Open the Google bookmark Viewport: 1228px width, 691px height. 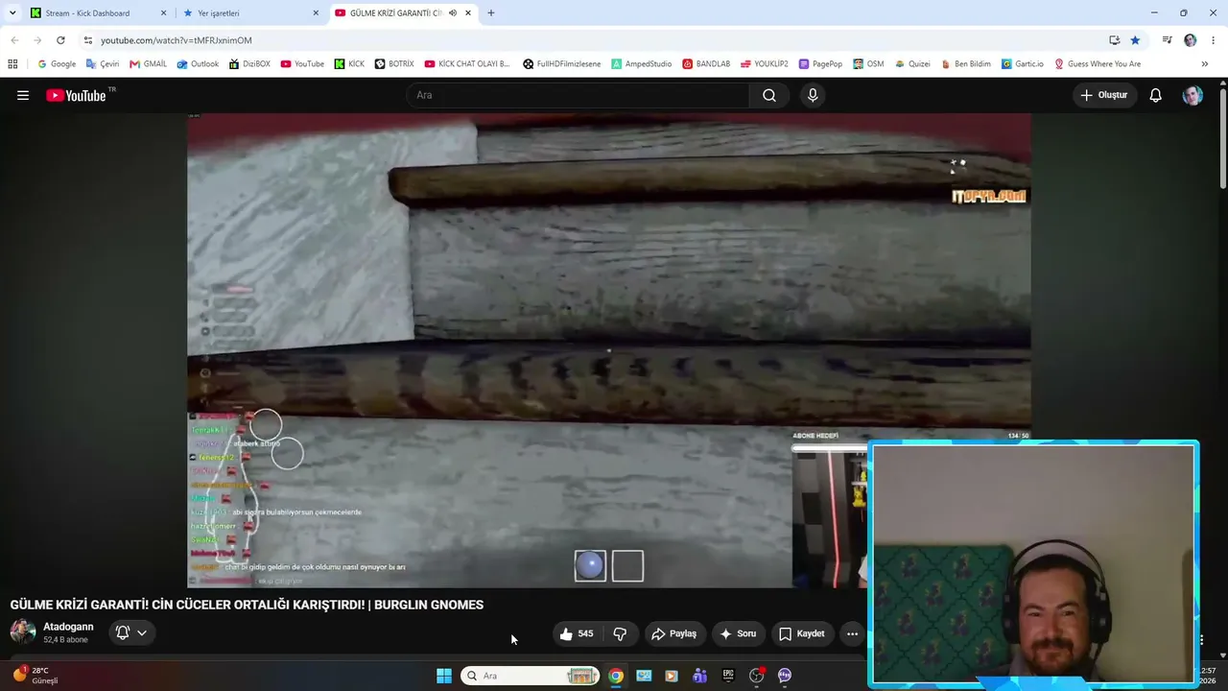click(x=57, y=64)
